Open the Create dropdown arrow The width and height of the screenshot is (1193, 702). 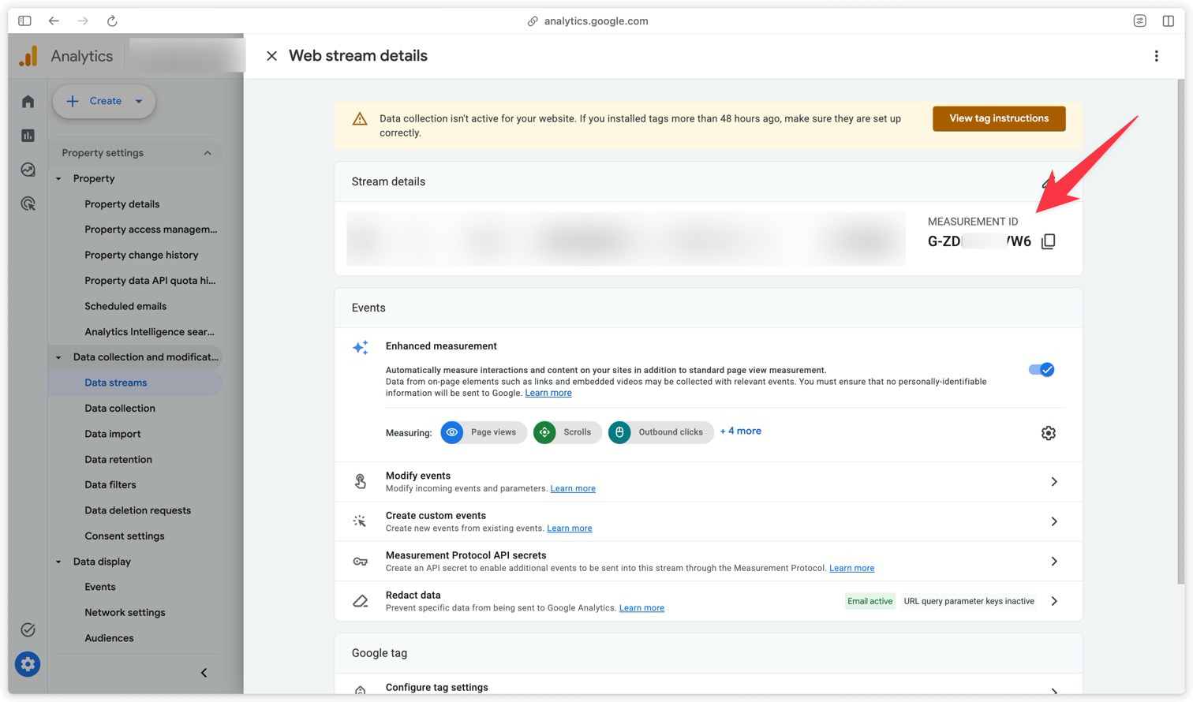pyautogui.click(x=139, y=101)
